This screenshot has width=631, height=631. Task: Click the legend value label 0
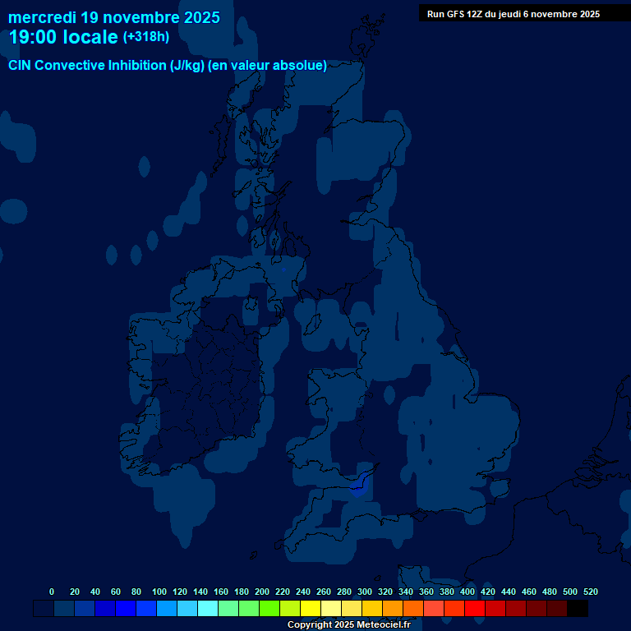(52, 592)
